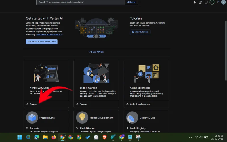227x142 pixels.
Task: Open Datasets under Prepare Data
Action: coord(35,128)
